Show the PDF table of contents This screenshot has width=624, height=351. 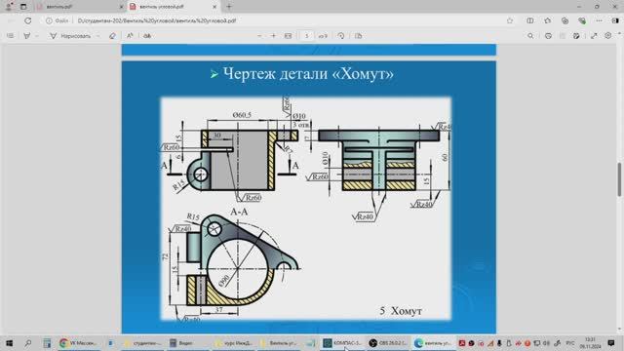11,36
